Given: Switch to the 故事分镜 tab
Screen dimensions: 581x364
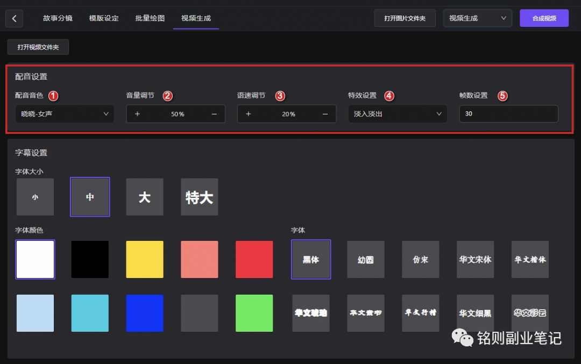Looking at the screenshot, I should [58, 17].
